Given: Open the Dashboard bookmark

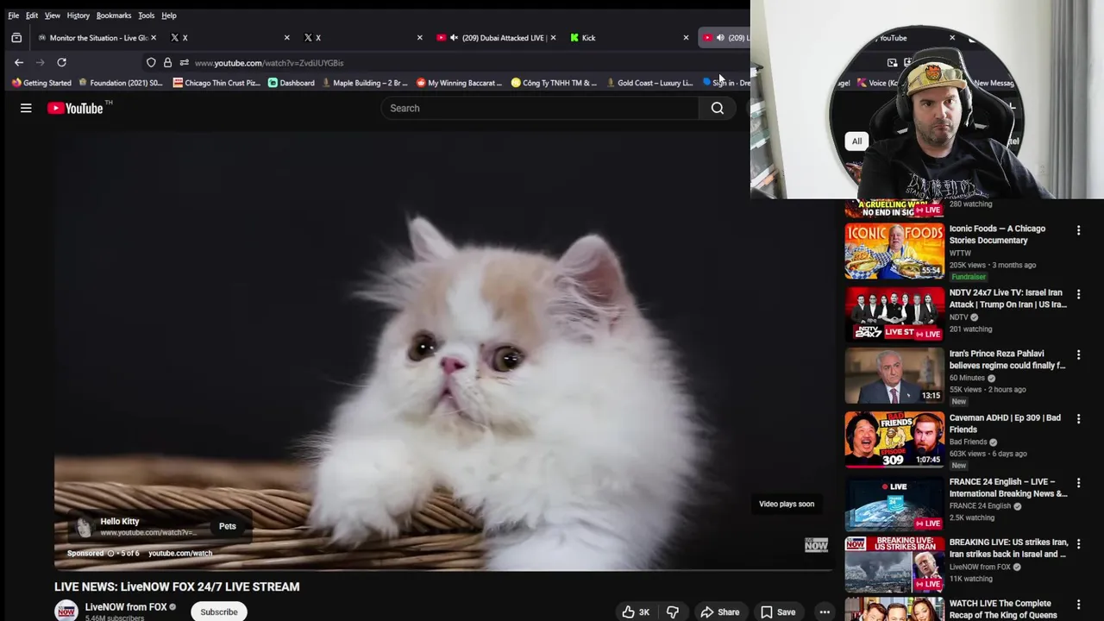Looking at the screenshot, I should pyautogui.click(x=292, y=83).
